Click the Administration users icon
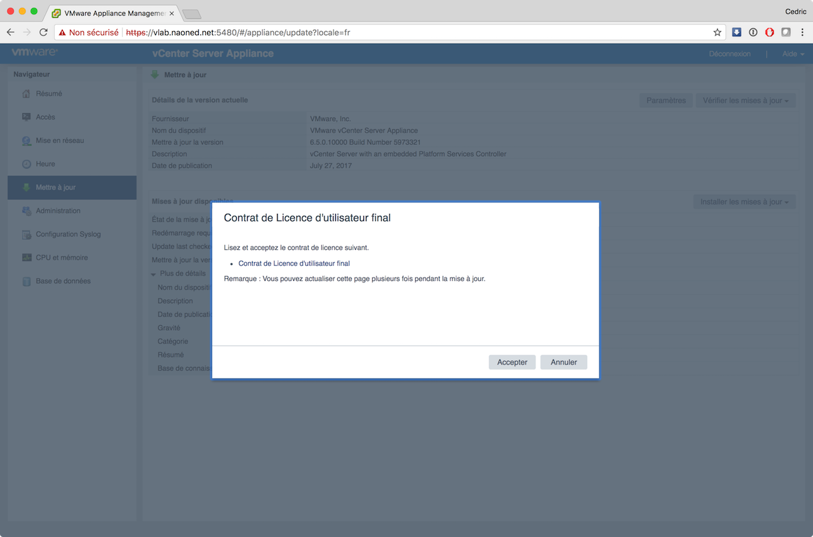The width and height of the screenshot is (813, 537). pos(26,211)
